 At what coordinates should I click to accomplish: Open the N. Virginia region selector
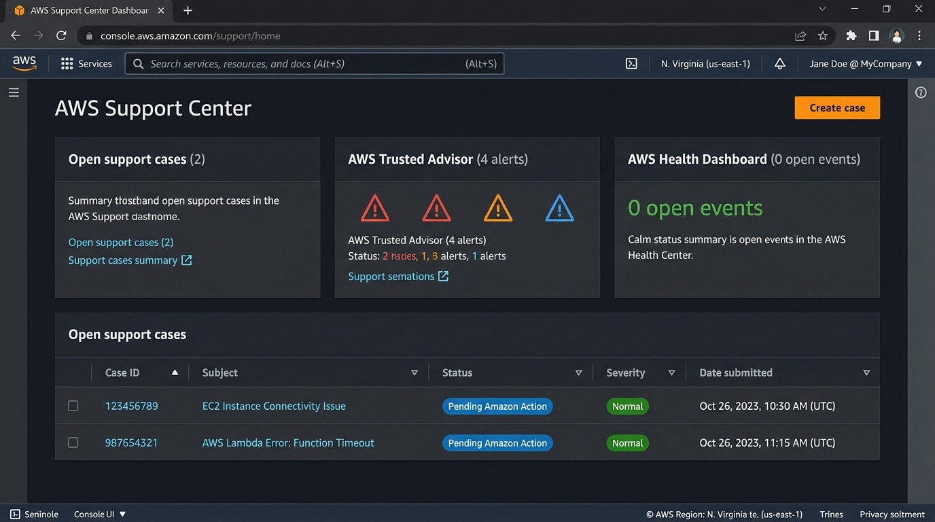705,64
